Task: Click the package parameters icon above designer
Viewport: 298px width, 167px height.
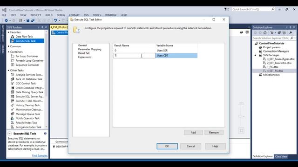Action: click(x=241, y=32)
